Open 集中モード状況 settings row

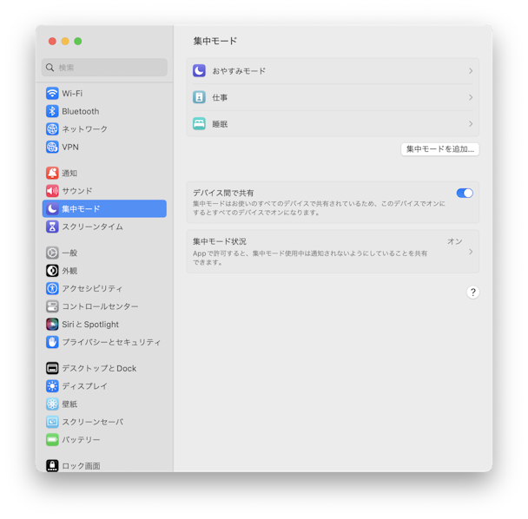coord(333,252)
